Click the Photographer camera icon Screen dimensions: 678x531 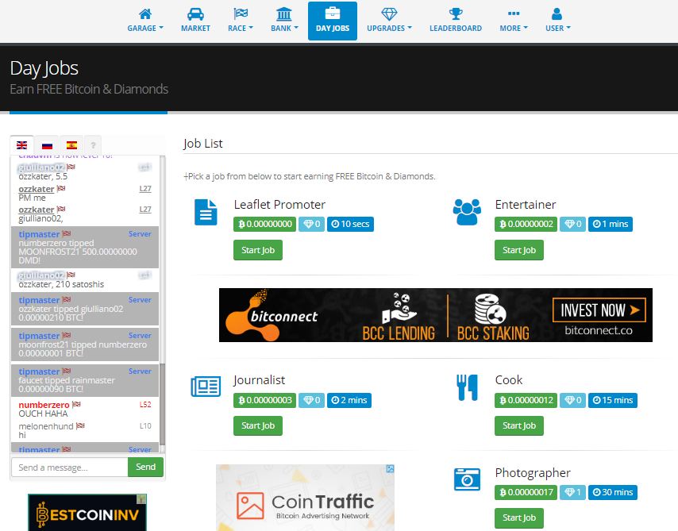tap(467, 479)
